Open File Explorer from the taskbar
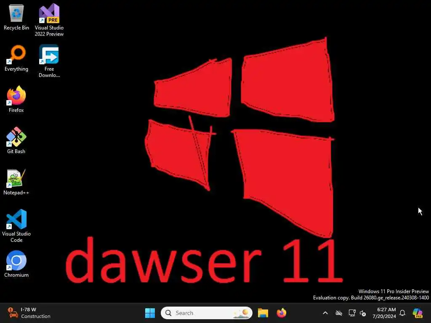This screenshot has height=323, width=431. click(x=263, y=313)
